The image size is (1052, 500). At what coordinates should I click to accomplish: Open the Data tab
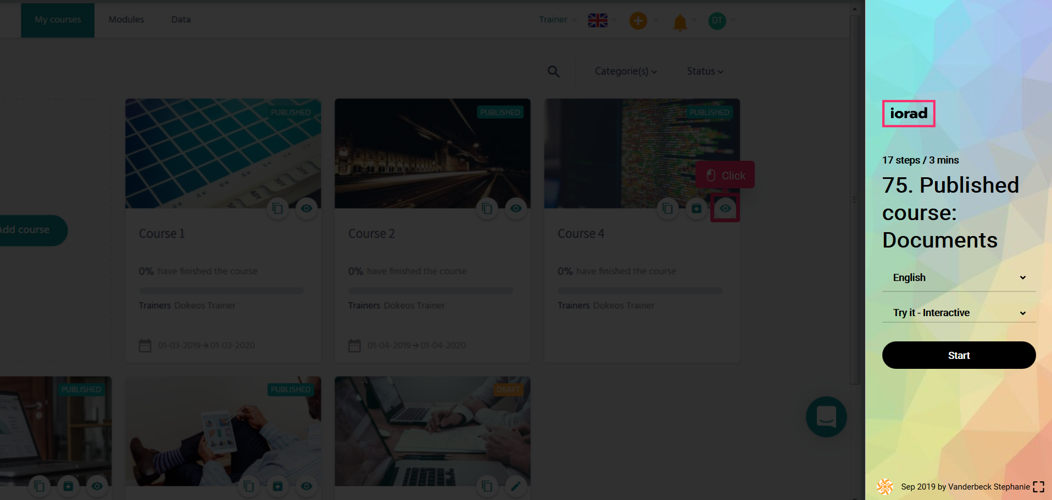(181, 20)
